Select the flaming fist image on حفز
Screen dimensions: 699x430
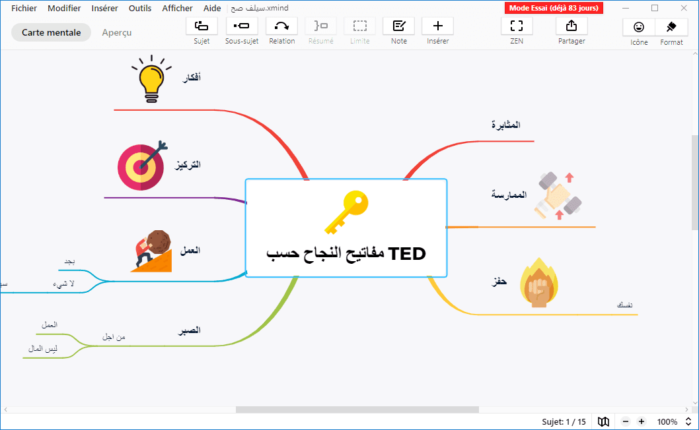pyautogui.click(x=539, y=283)
